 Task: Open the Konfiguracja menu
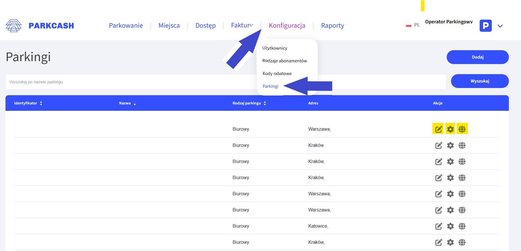[287, 25]
